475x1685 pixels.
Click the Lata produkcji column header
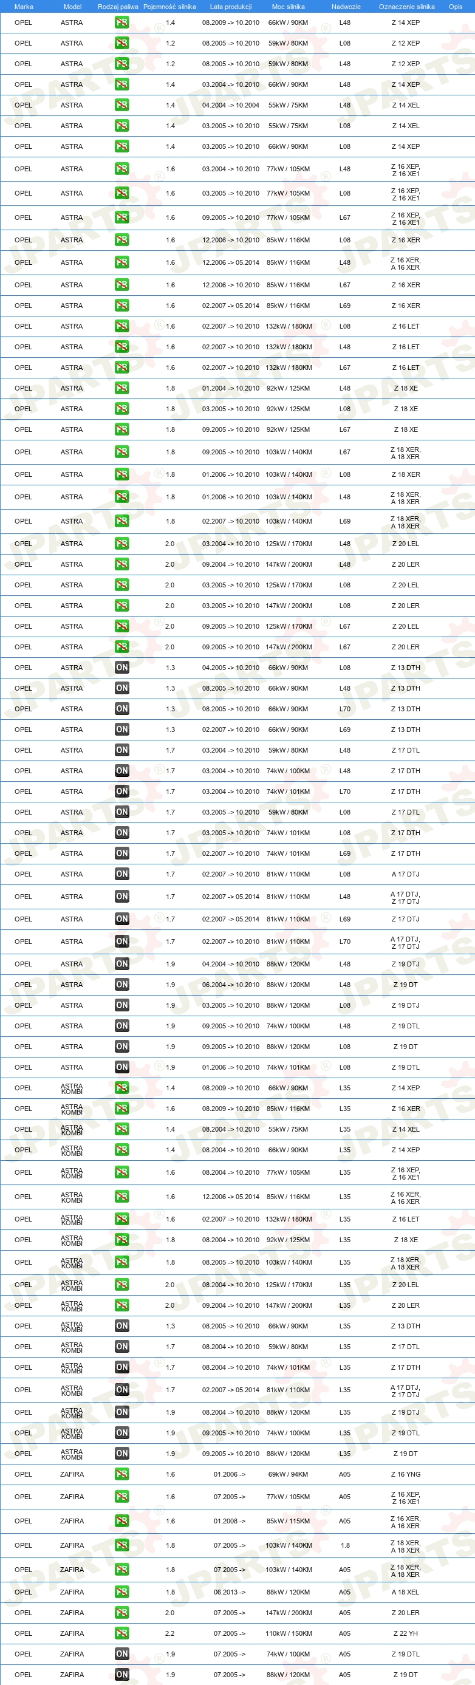230,7
